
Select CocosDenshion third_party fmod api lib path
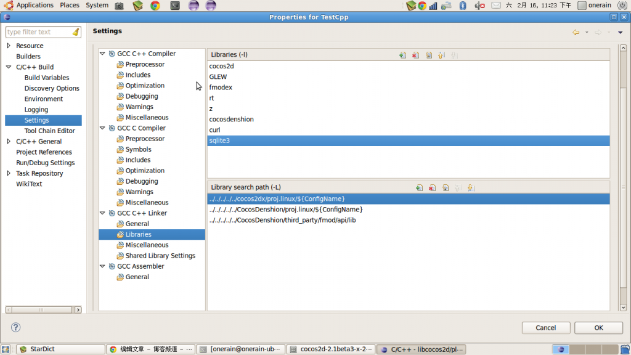409,220
